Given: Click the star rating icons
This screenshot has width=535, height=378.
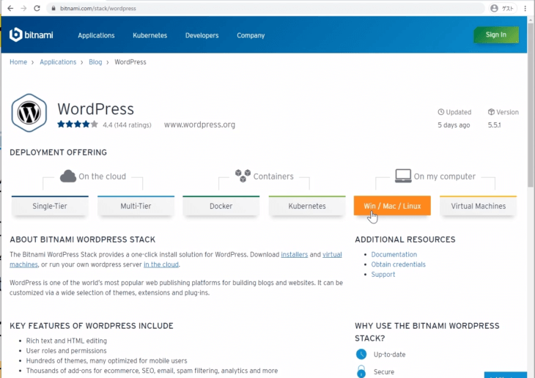Looking at the screenshot, I should pos(78,125).
